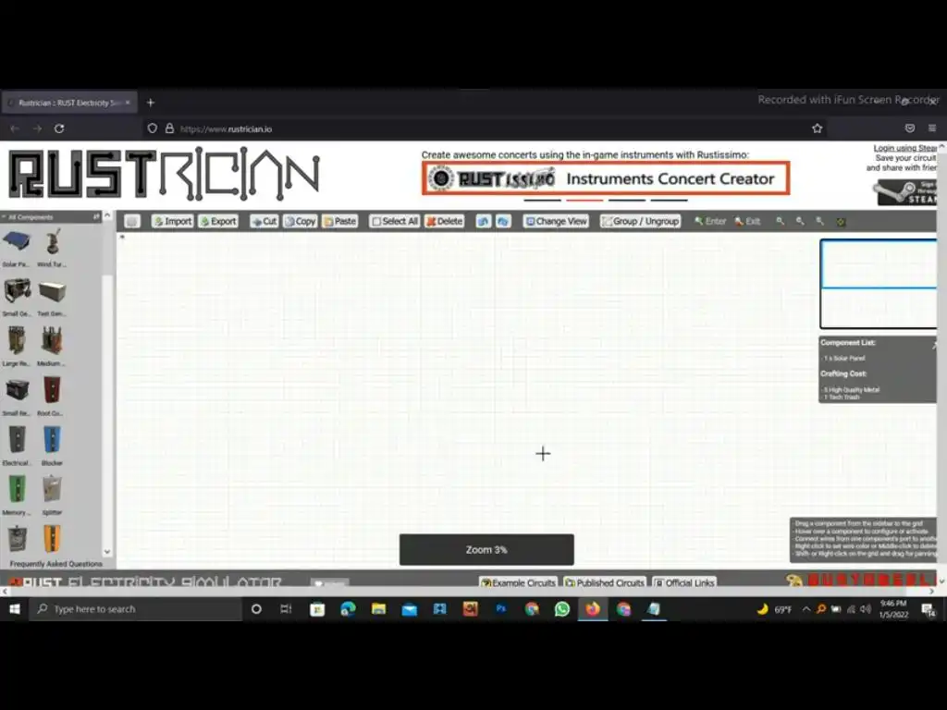The image size is (947, 710).
Task: Click the blank square toolbar button before Import
Action: [131, 222]
